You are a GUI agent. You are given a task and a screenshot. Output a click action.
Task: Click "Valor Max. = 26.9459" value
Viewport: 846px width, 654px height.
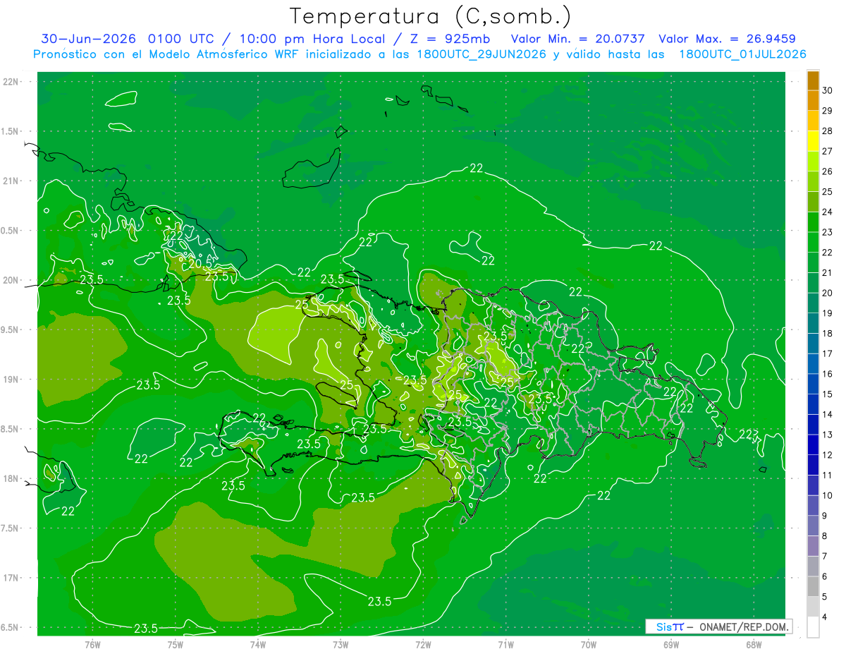(x=727, y=39)
